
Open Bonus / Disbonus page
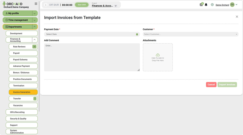23,72
